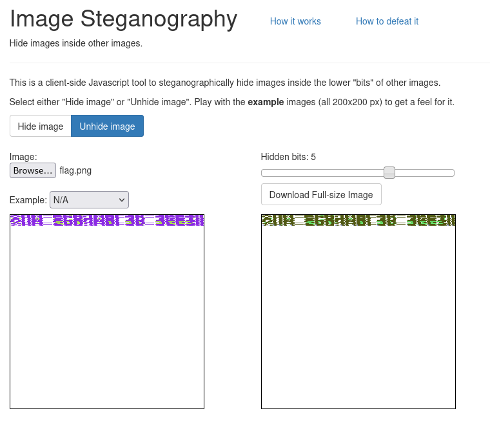The image size is (490, 433).
Task: Click slider track right of the handle
Action: coord(425,173)
